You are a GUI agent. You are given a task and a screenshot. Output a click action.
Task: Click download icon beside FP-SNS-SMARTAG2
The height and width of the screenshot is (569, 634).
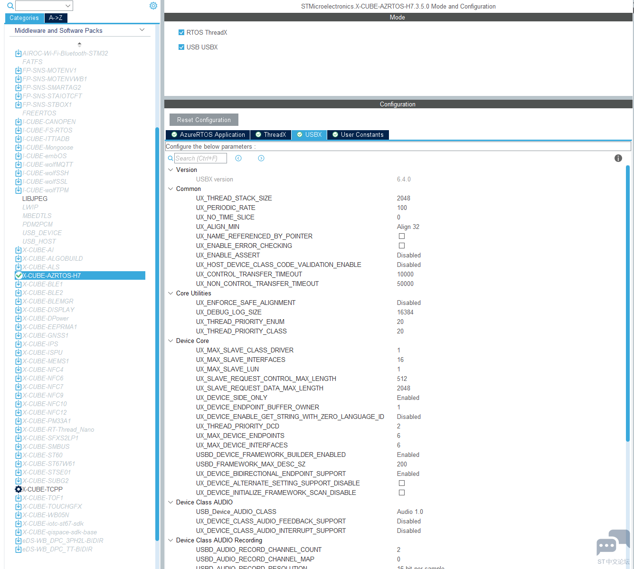click(18, 87)
